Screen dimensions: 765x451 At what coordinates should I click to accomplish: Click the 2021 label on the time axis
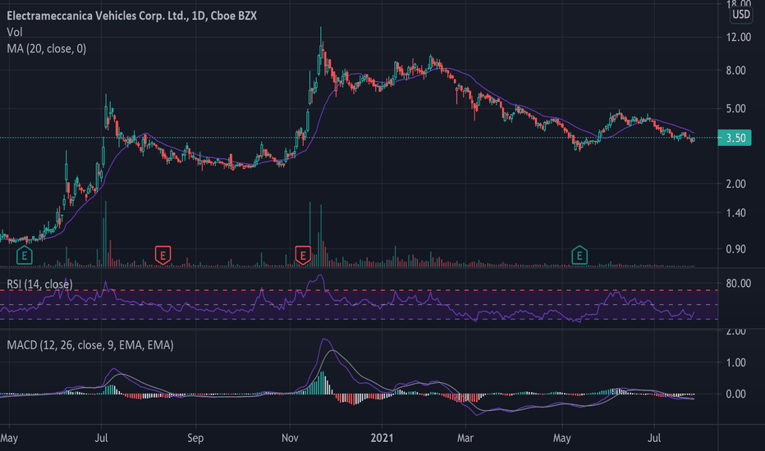point(382,438)
